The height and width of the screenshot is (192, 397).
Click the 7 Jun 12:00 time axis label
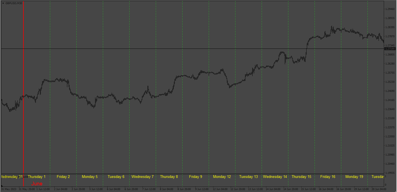(x=149, y=189)
